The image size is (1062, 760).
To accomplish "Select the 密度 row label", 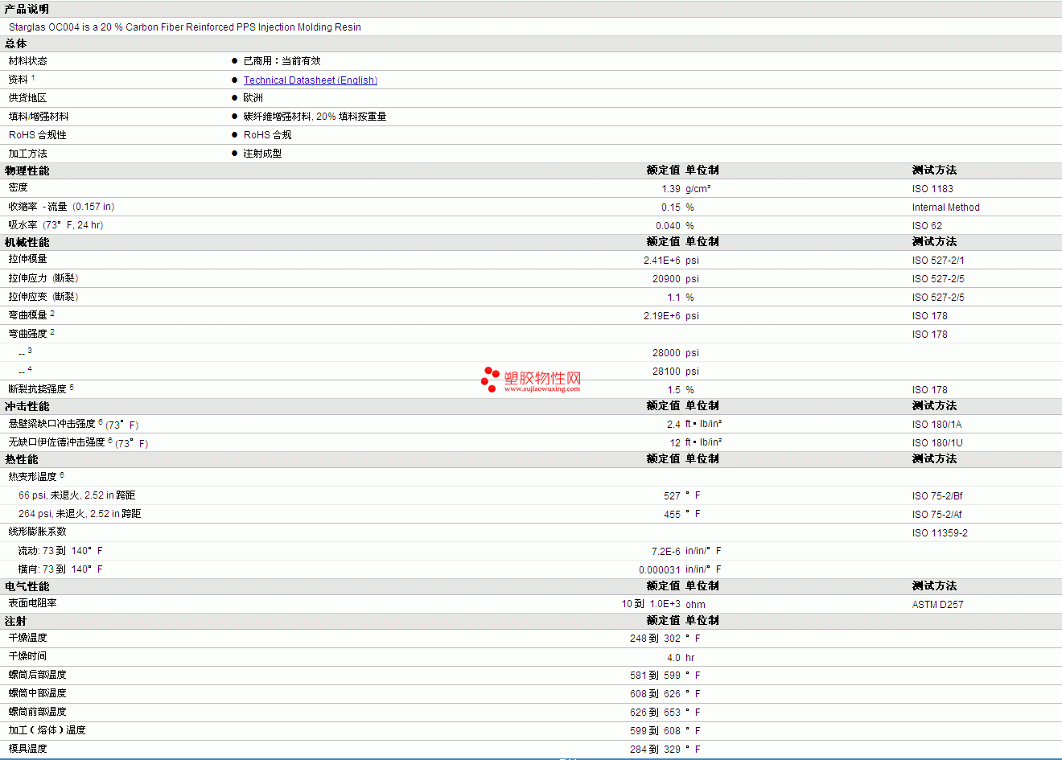I will 19,187.
